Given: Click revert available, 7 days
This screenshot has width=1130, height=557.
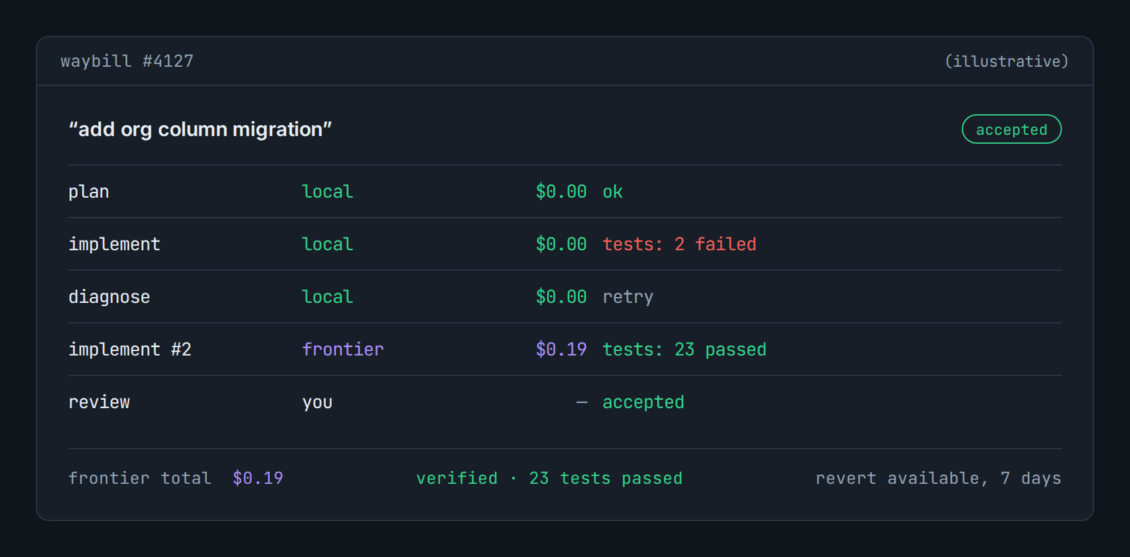Looking at the screenshot, I should pyautogui.click(x=938, y=478).
